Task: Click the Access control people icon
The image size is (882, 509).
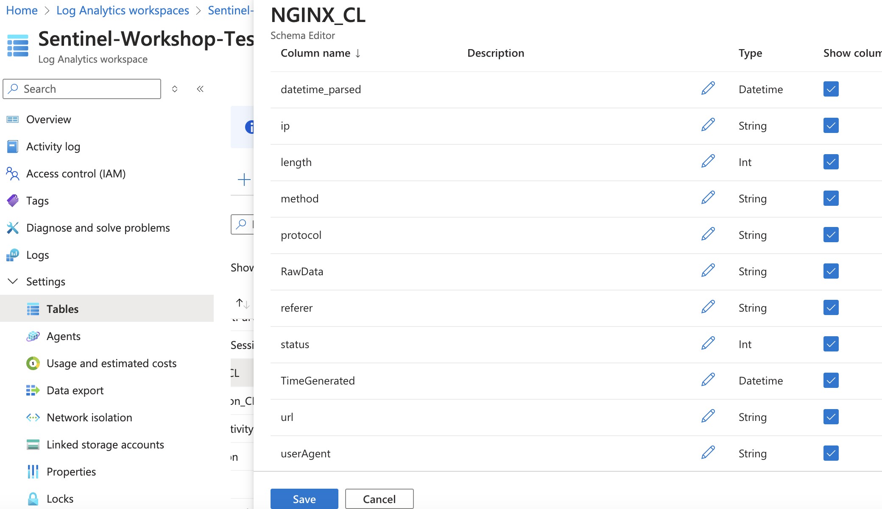Action: point(13,174)
